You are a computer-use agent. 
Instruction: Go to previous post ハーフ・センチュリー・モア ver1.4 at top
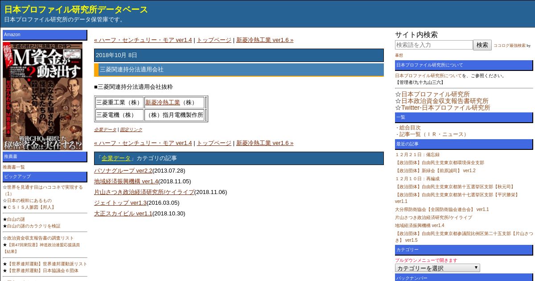tap(143, 40)
